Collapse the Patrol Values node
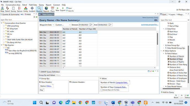Screen dimensions: 190x106 (x=164, y=54)
